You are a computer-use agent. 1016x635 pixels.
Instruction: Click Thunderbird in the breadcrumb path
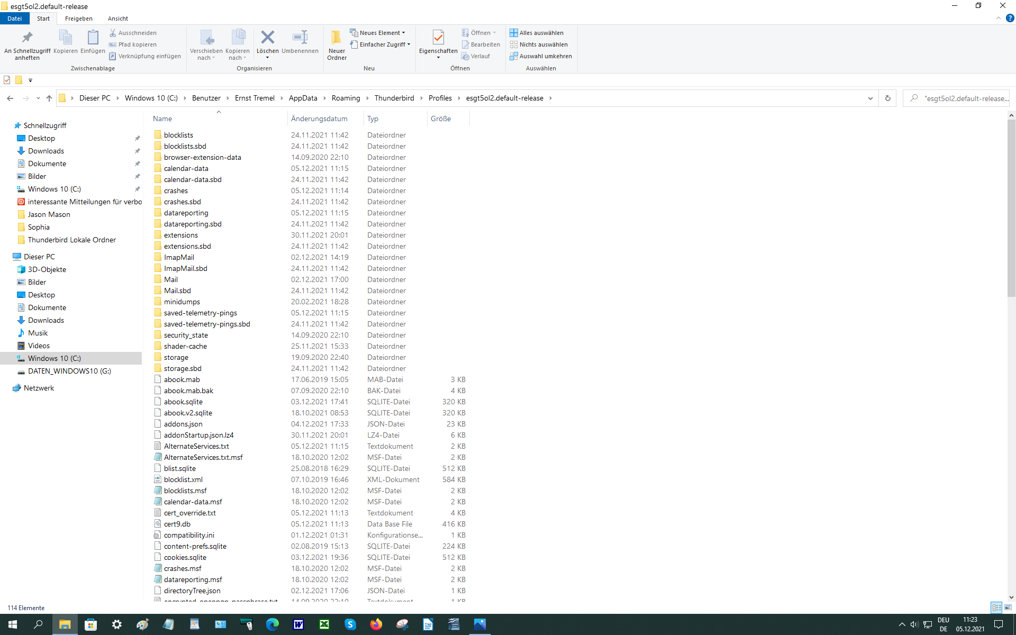pos(394,98)
